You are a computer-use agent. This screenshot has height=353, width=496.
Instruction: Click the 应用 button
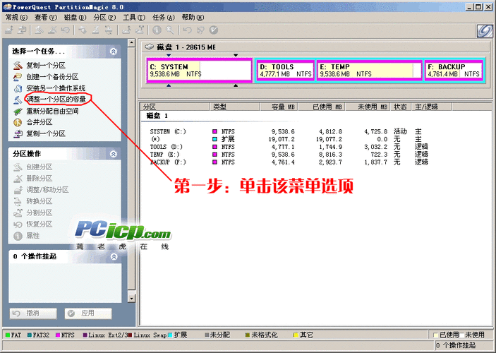pyautogui.click(x=88, y=313)
